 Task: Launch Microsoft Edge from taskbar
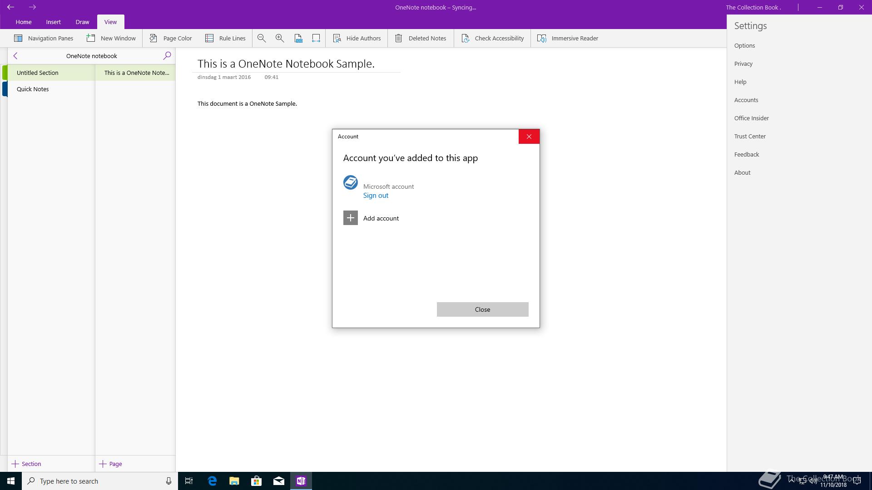pyautogui.click(x=212, y=481)
